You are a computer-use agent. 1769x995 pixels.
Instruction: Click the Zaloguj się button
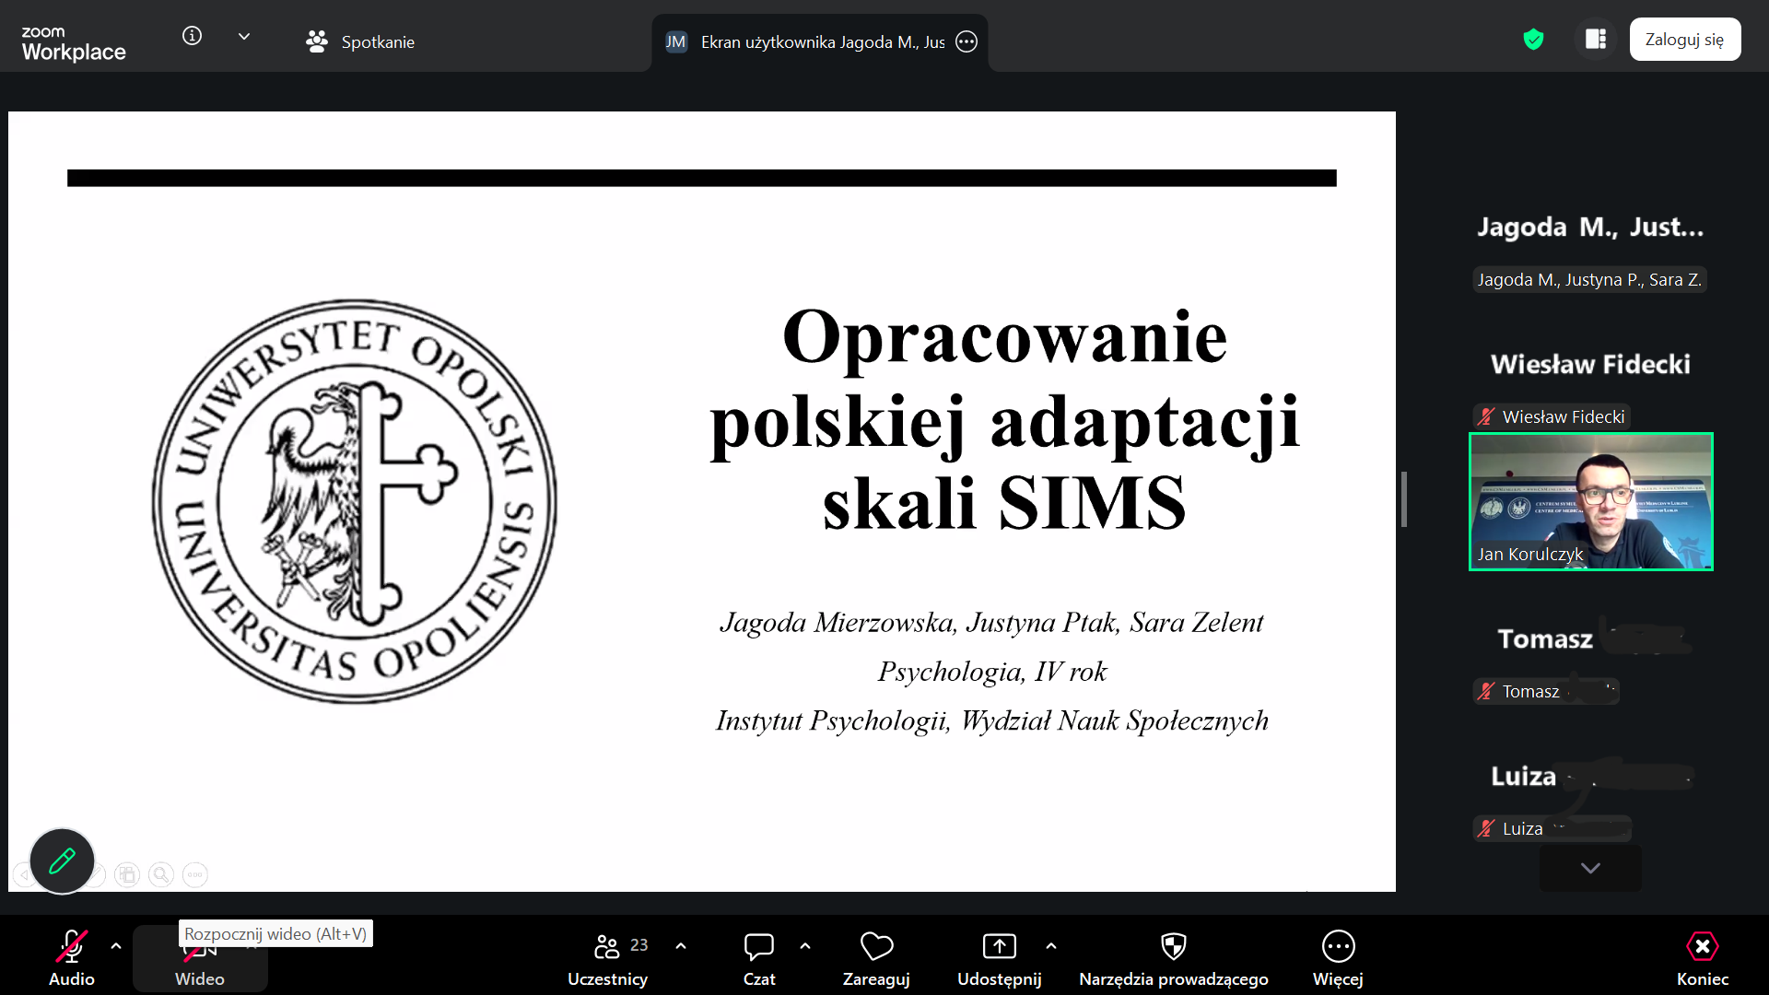coord(1684,40)
